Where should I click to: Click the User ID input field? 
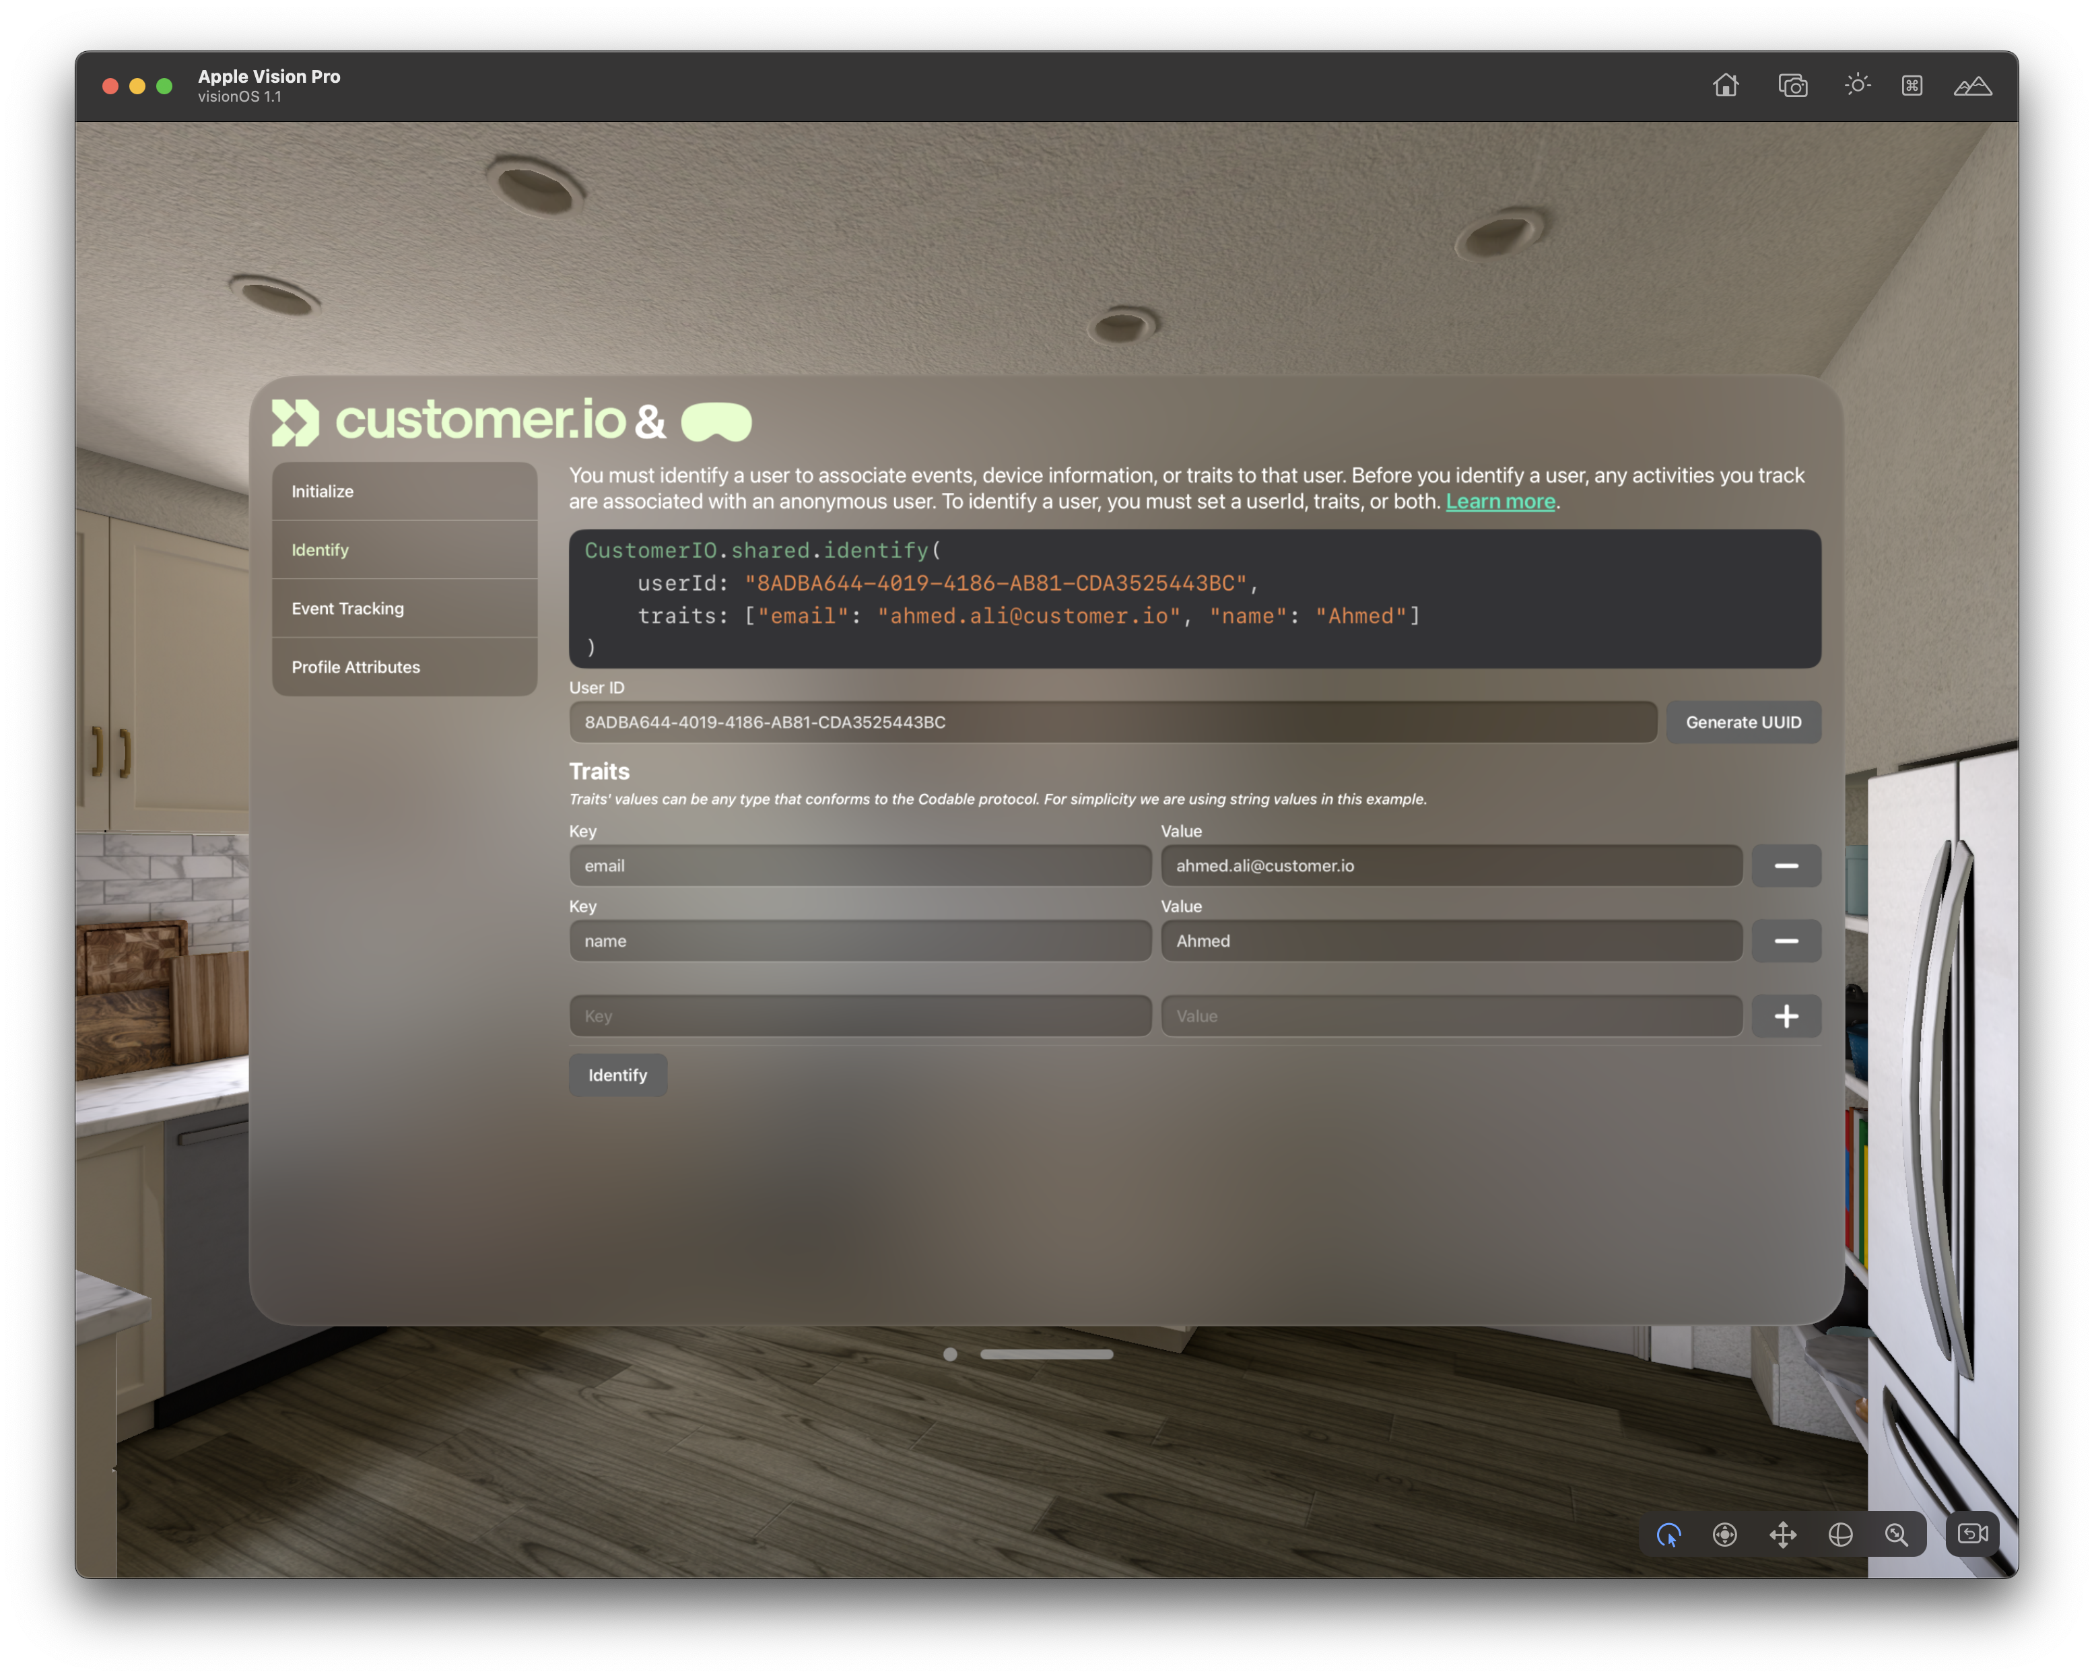pos(1113,721)
